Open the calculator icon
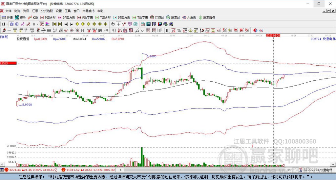Viewport: 336px width, 180px height. coord(149,24)
